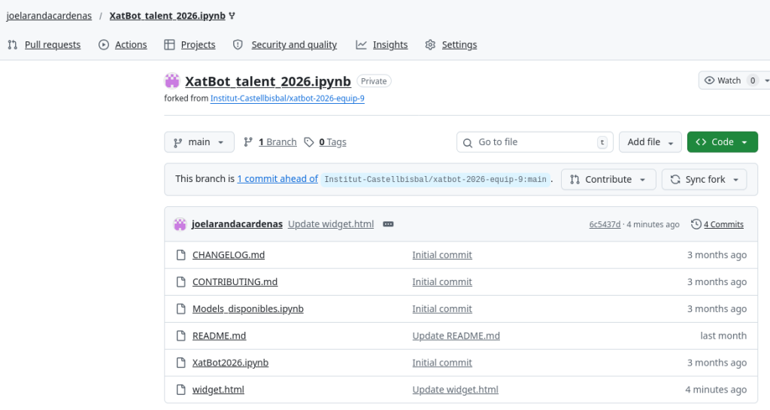Open the Sync fork menu
The image size is (770, 410).
[704, 179]
